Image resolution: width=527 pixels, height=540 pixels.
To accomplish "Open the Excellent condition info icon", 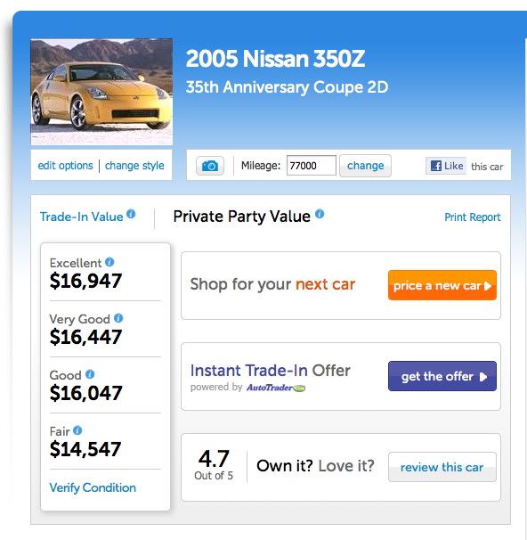I will point(109,262).
